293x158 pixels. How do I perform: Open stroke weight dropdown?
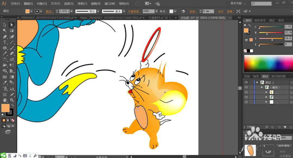(71, 11)
